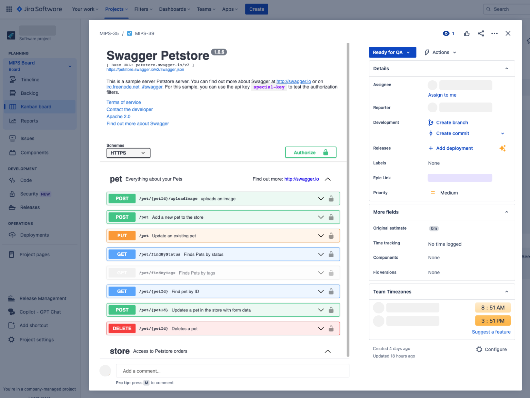This screenshot has height=398, width=530.
Task: Click the lock icon on uploadImage row
Action: 331,199
